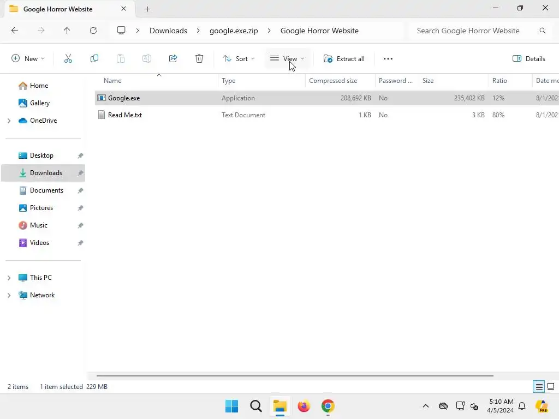Open Windows Start menu
559x419 pixels.
click(231, 406)
